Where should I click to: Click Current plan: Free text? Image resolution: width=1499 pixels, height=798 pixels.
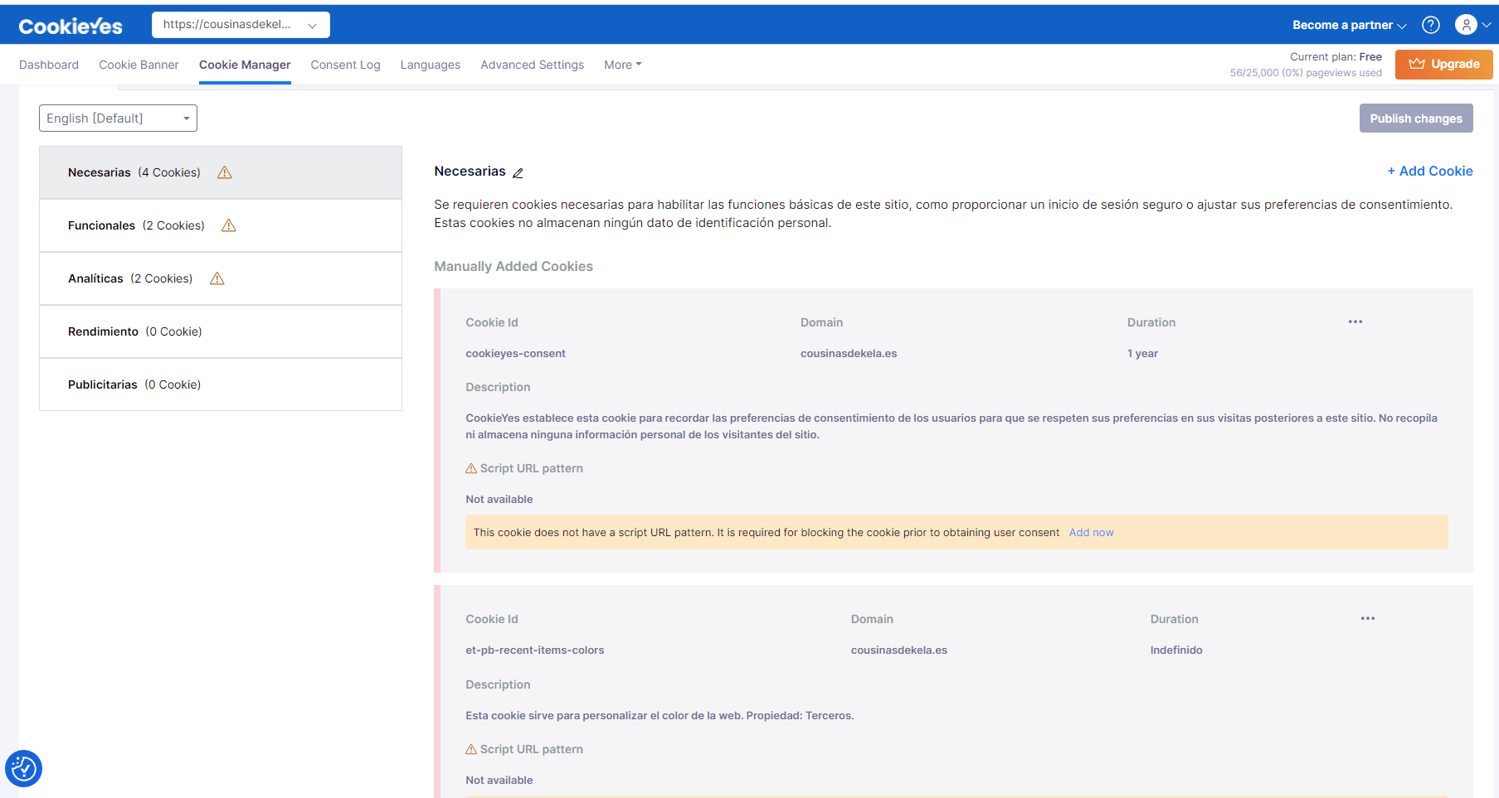pyautogui.click(x=1336, y=57)
